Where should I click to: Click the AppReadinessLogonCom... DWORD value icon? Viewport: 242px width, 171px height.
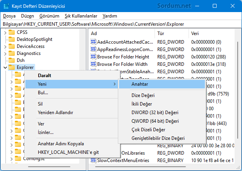[93, 49]
